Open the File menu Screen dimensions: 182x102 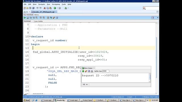click(x=25, y=4)
